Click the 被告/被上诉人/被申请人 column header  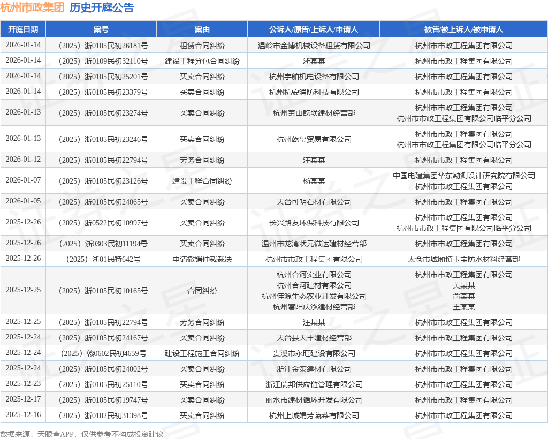click(464, 29)
